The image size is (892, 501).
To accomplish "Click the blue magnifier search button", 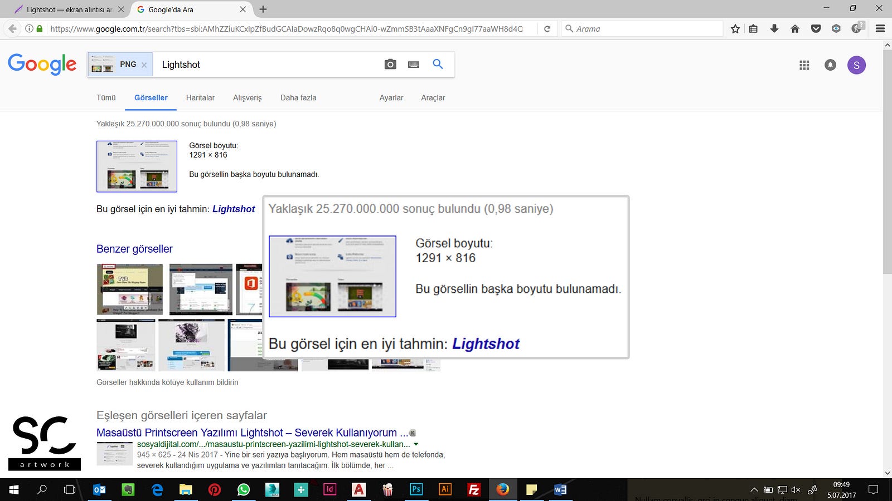I will (x=438, y=64).
